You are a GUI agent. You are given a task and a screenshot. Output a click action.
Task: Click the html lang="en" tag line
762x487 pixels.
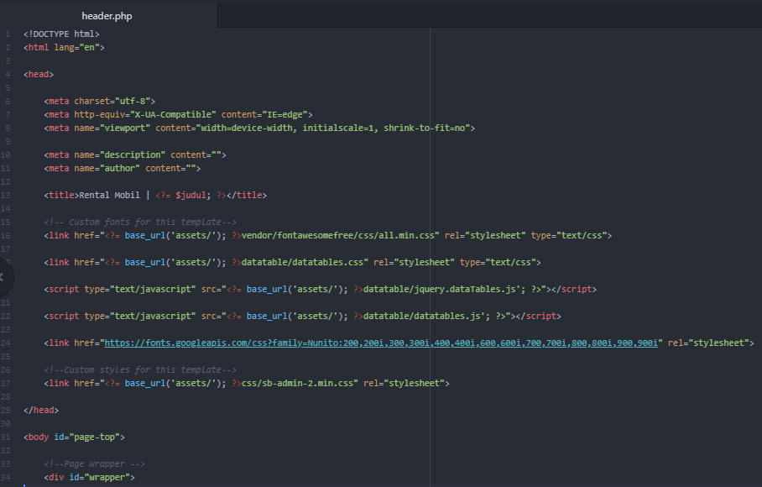coord(64,48)
